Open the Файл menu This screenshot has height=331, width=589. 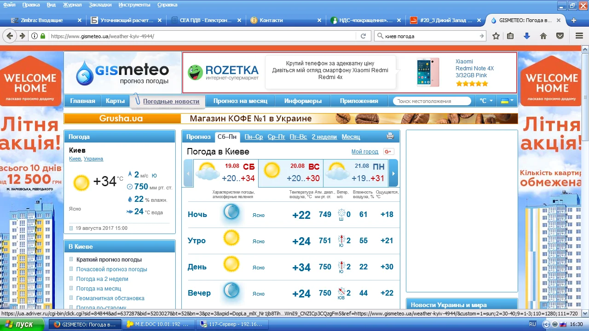click(x=9, y=5)
